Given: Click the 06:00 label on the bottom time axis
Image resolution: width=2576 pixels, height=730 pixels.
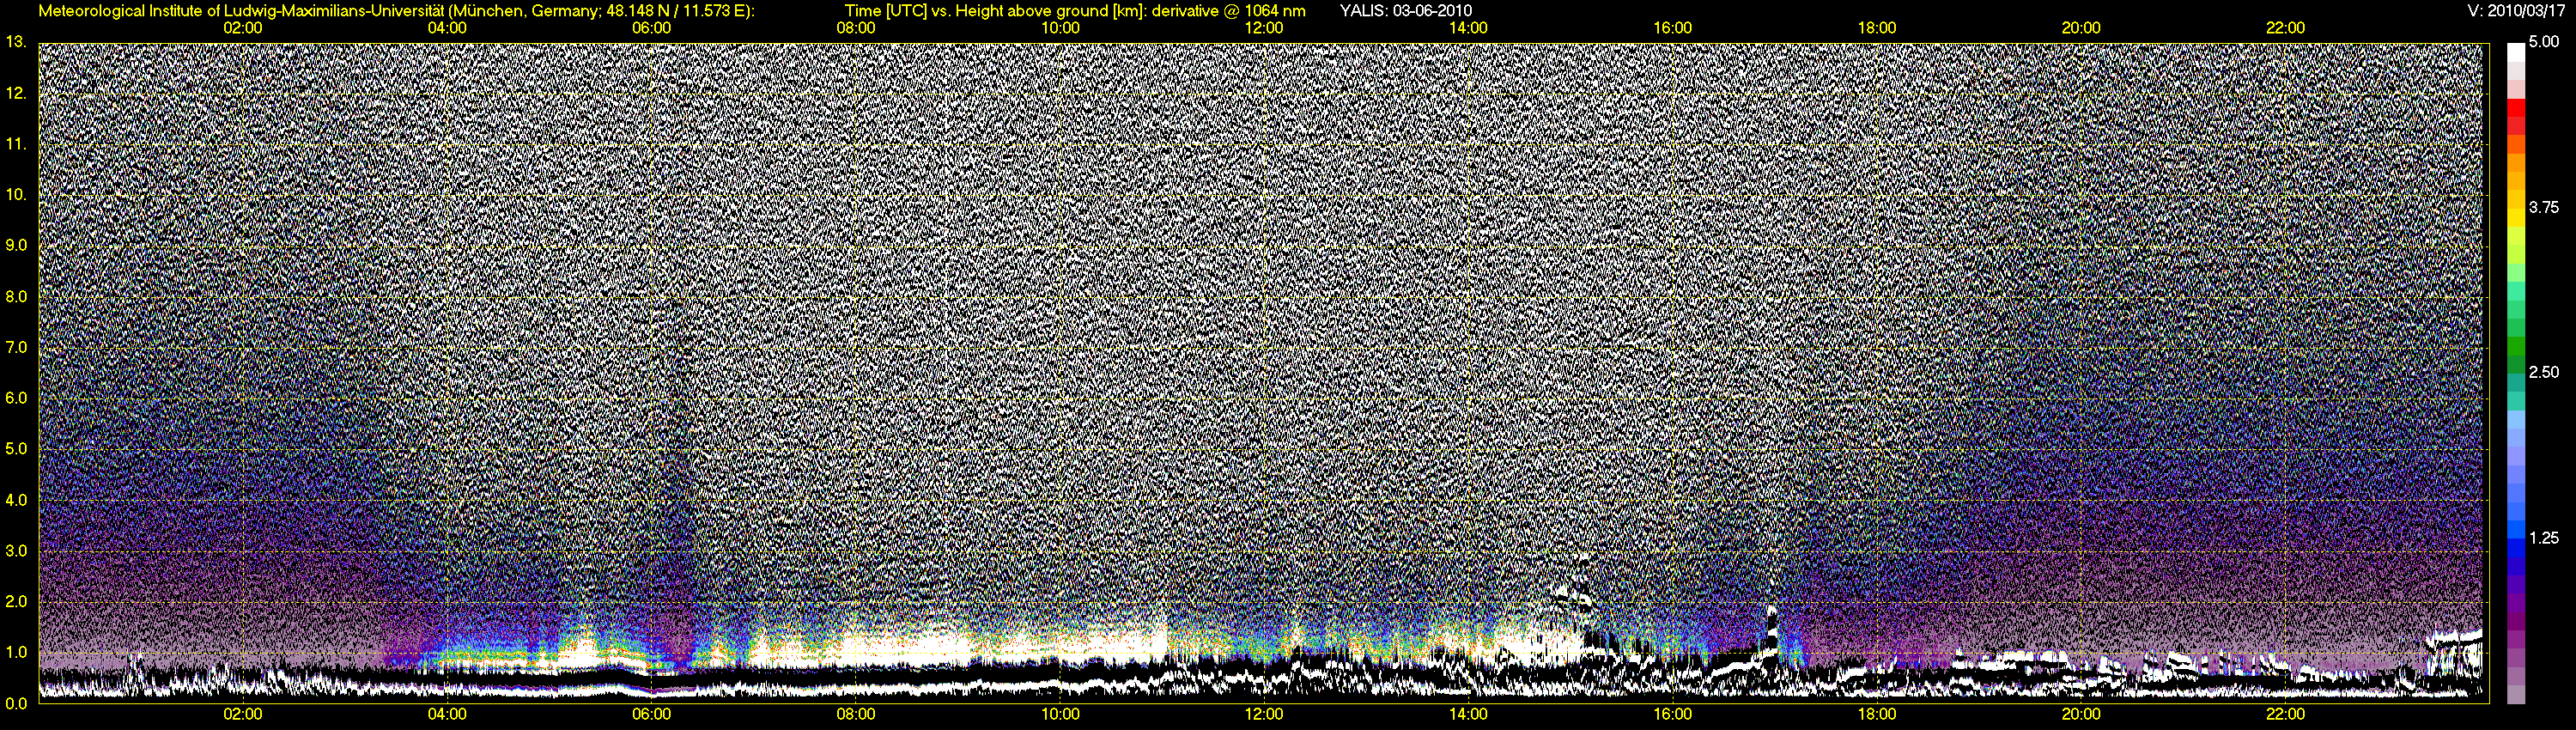Looking at the screenshot, I should point(651,714).
